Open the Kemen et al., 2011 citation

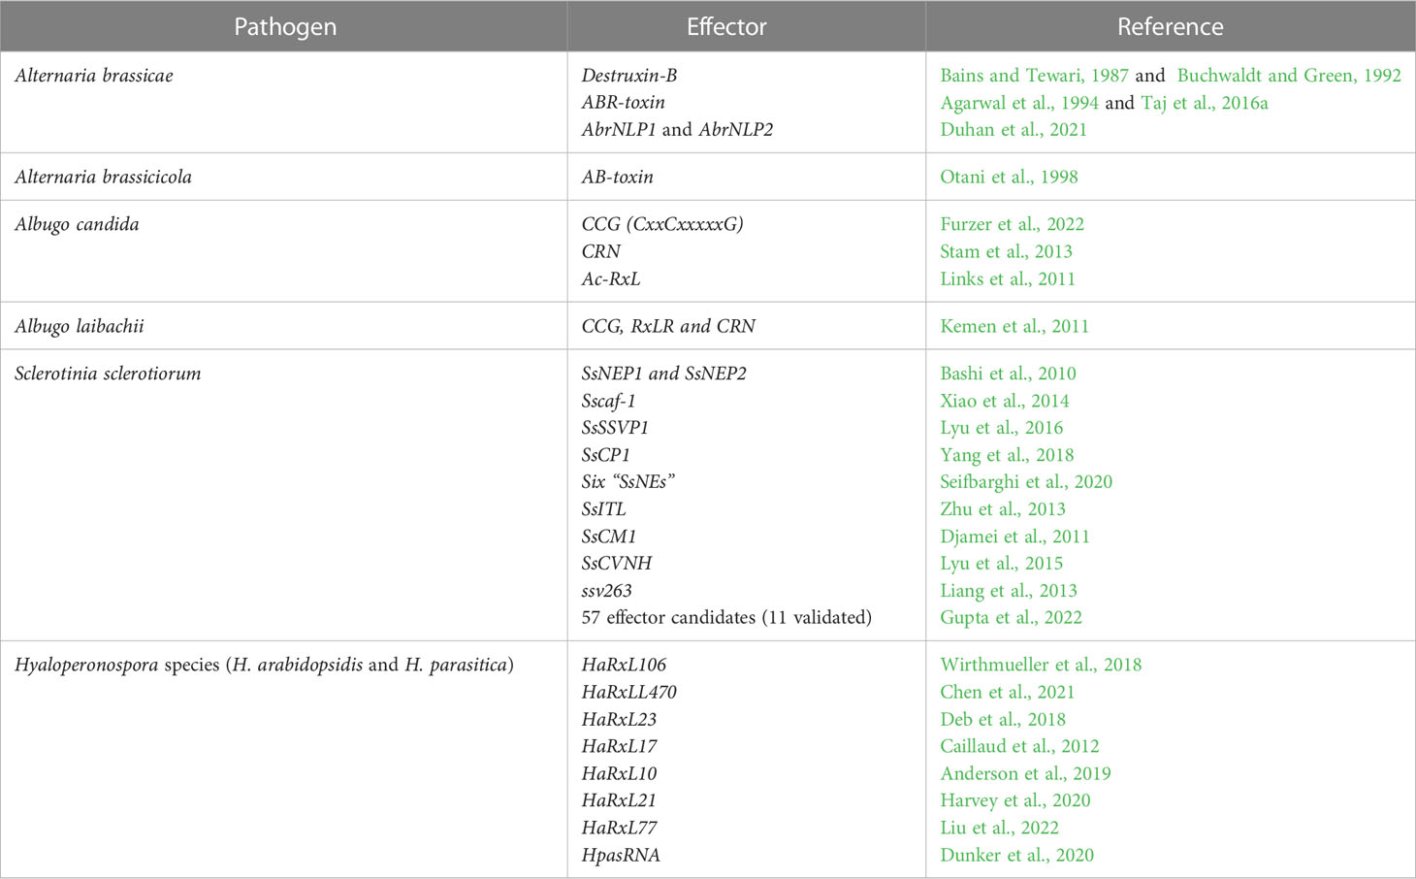point(1014,327)
